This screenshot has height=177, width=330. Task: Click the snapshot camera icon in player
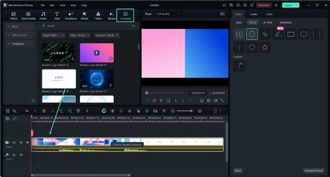coord(209,100)
